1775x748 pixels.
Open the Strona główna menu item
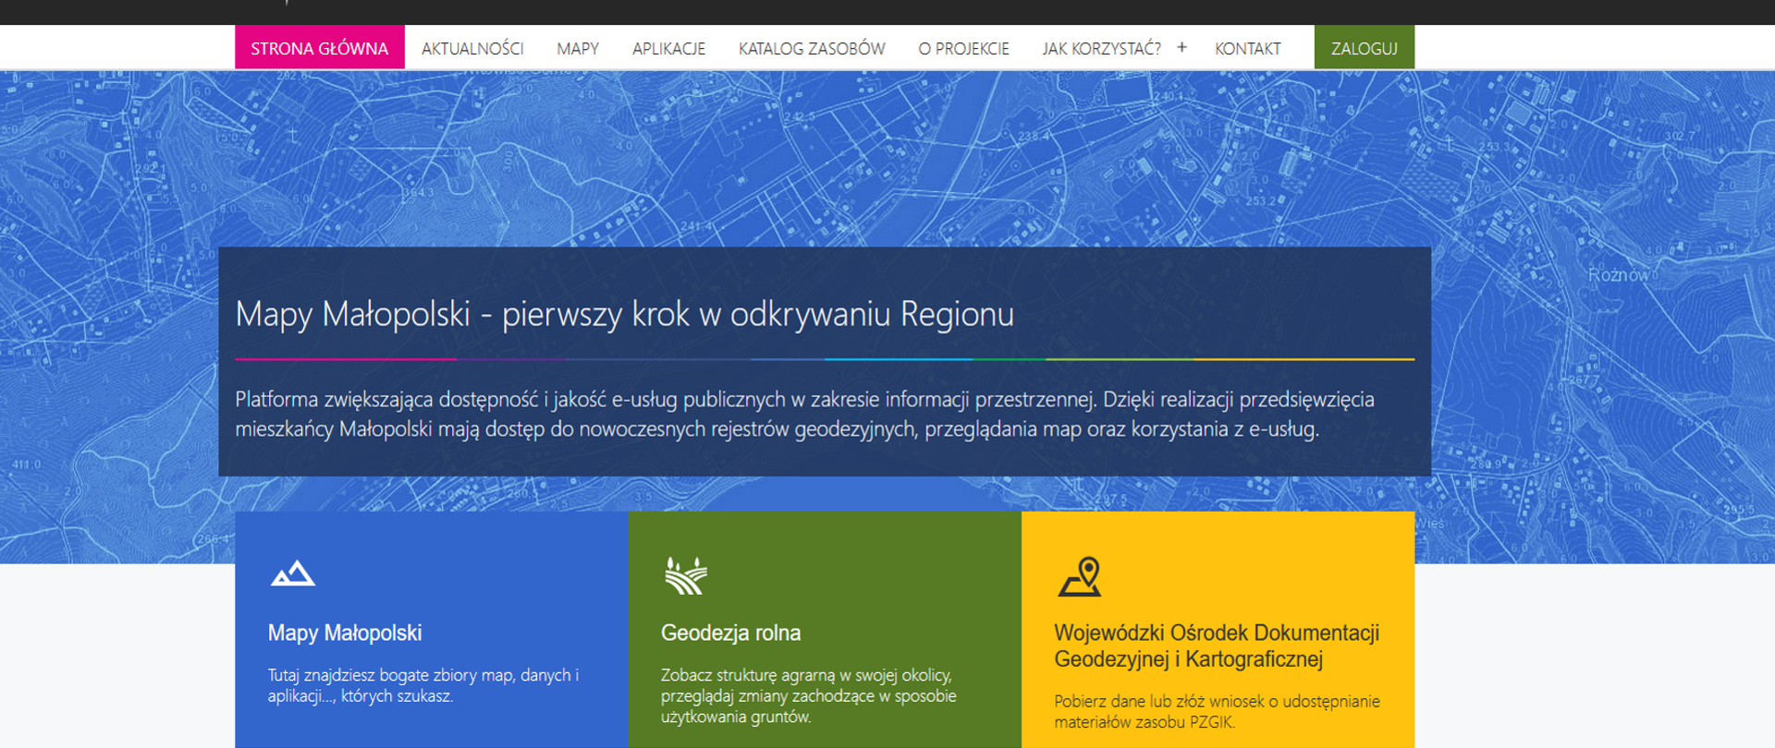[x=320, y=48]
